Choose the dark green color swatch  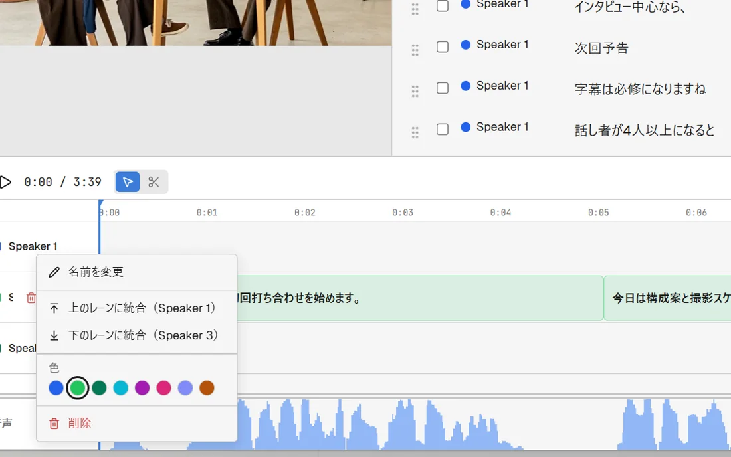99,388
